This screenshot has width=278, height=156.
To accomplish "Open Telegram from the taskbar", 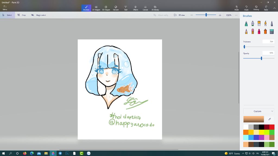I will point(60,153).
